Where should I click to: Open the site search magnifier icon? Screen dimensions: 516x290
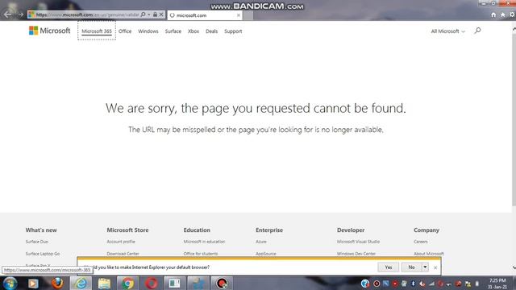click(477, 31)
